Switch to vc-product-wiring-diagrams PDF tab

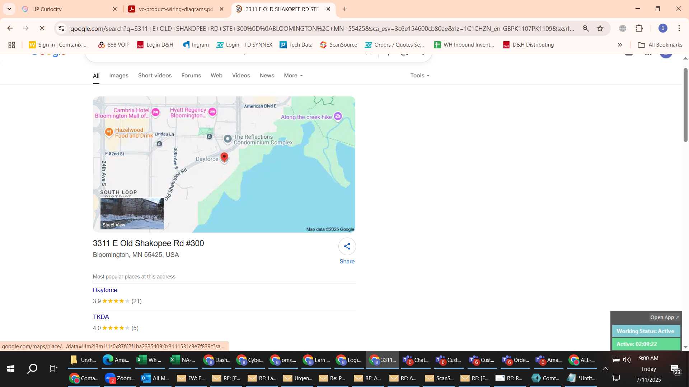pyautogui.click(x=176, y=9)
